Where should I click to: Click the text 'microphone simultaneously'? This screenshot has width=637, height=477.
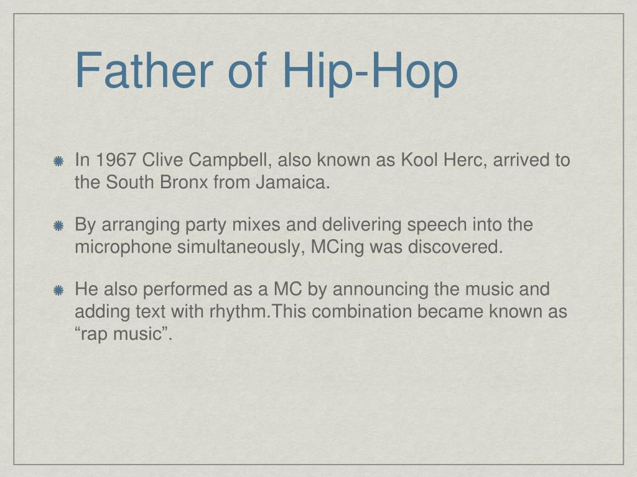tap(190, 247)
